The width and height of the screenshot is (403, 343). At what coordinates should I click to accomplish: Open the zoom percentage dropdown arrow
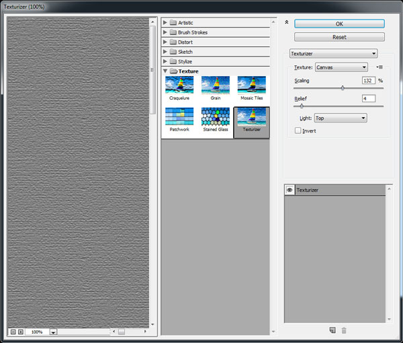53,332
